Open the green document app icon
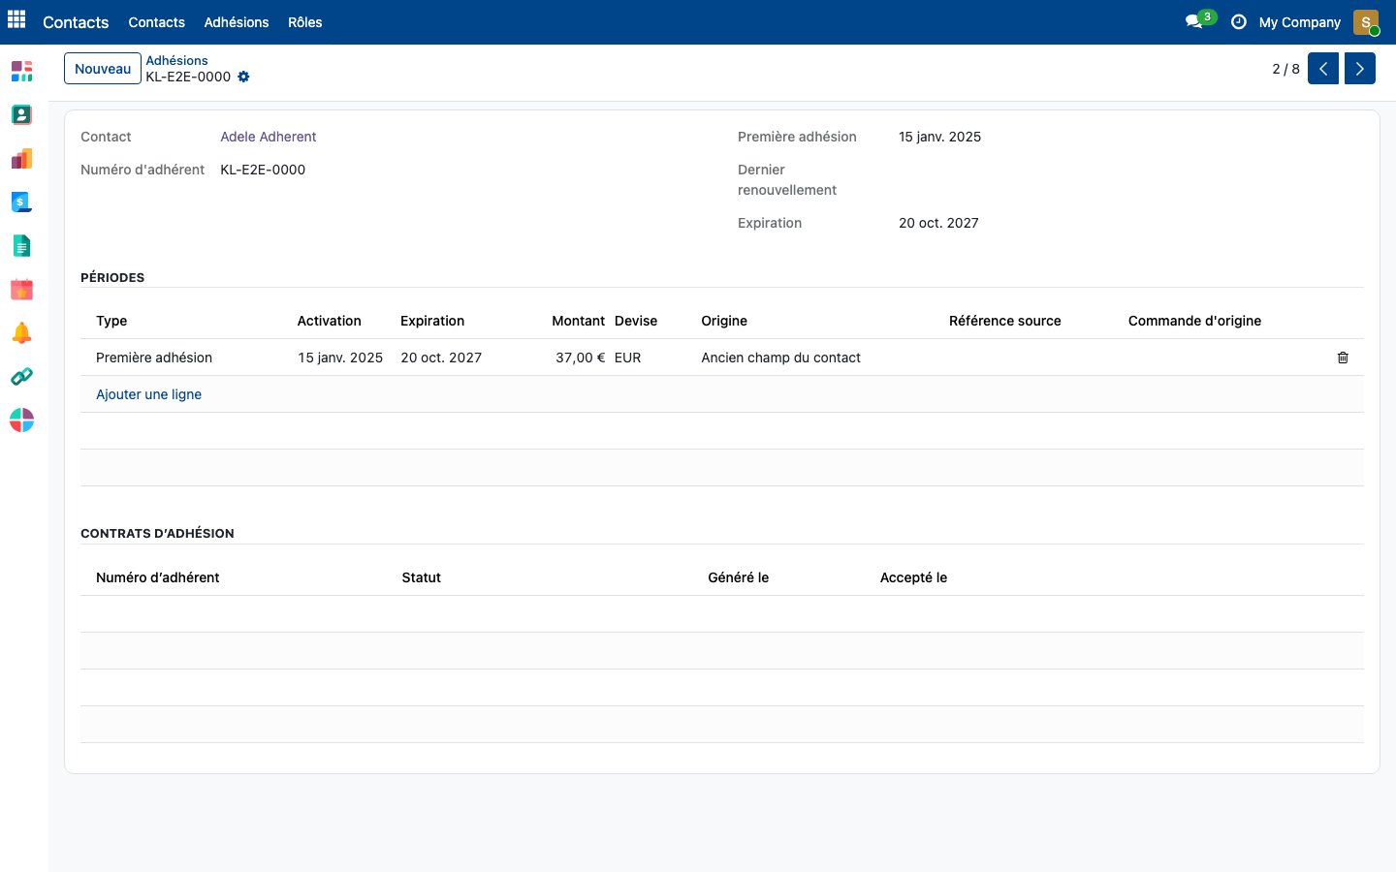The image size is (1396, 872). [21, 245]
